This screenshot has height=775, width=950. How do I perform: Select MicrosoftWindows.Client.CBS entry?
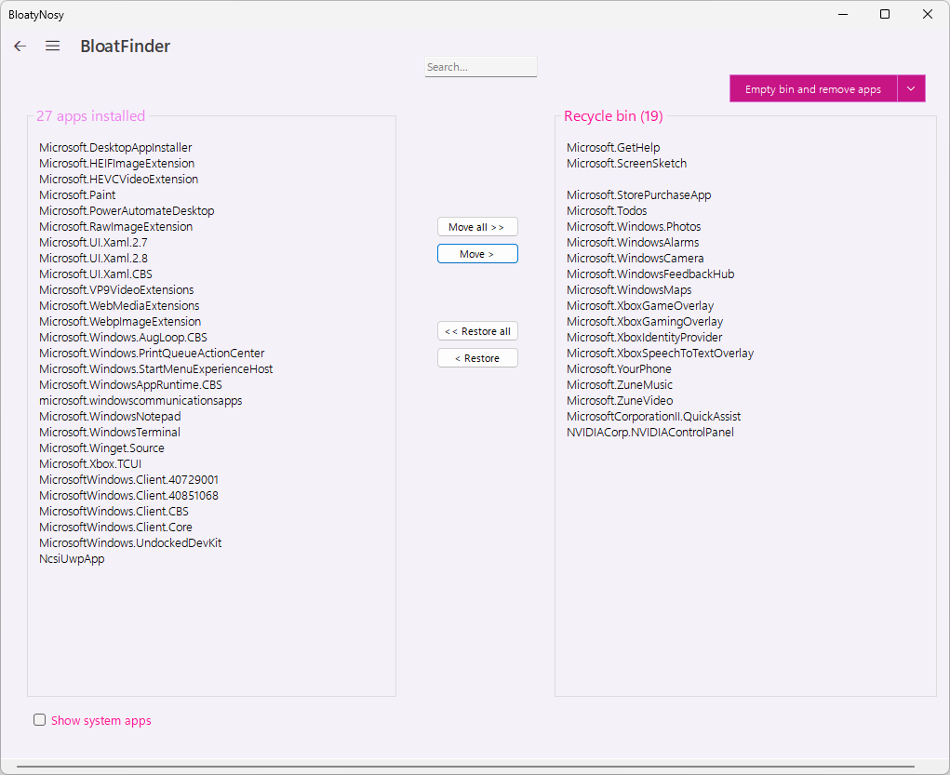pos(114,511)
